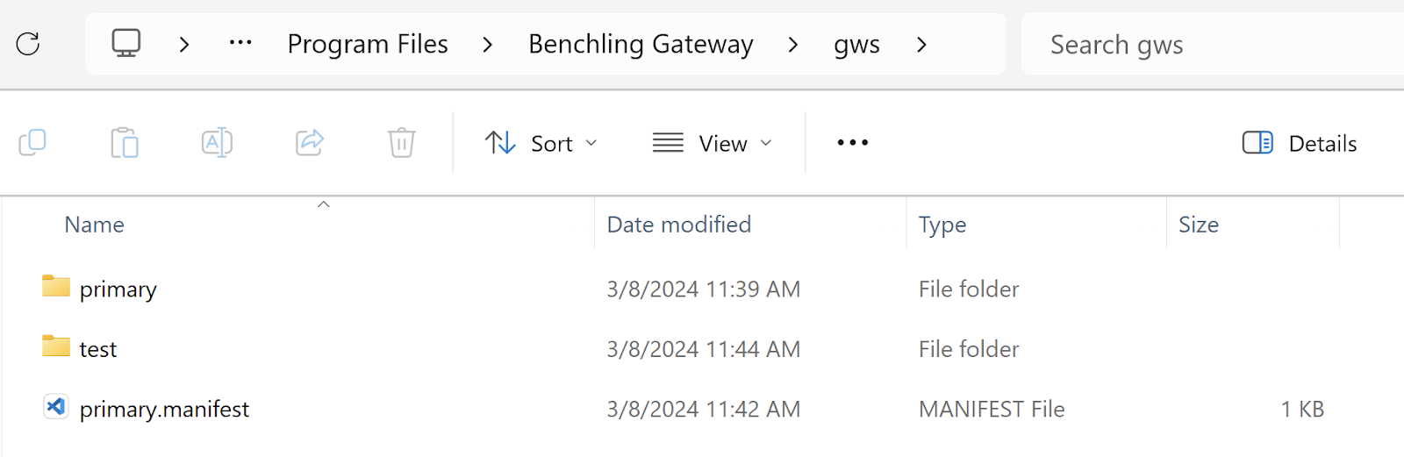Viewport: 1404px width, 457px height.
Task: Open the Sort dropdown menu
Action: [541, 143]
